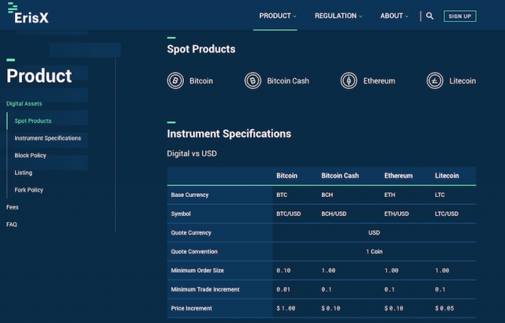Open the ABOUT navigation menu
Screen dimensions: 505x323
coord(391,16)
